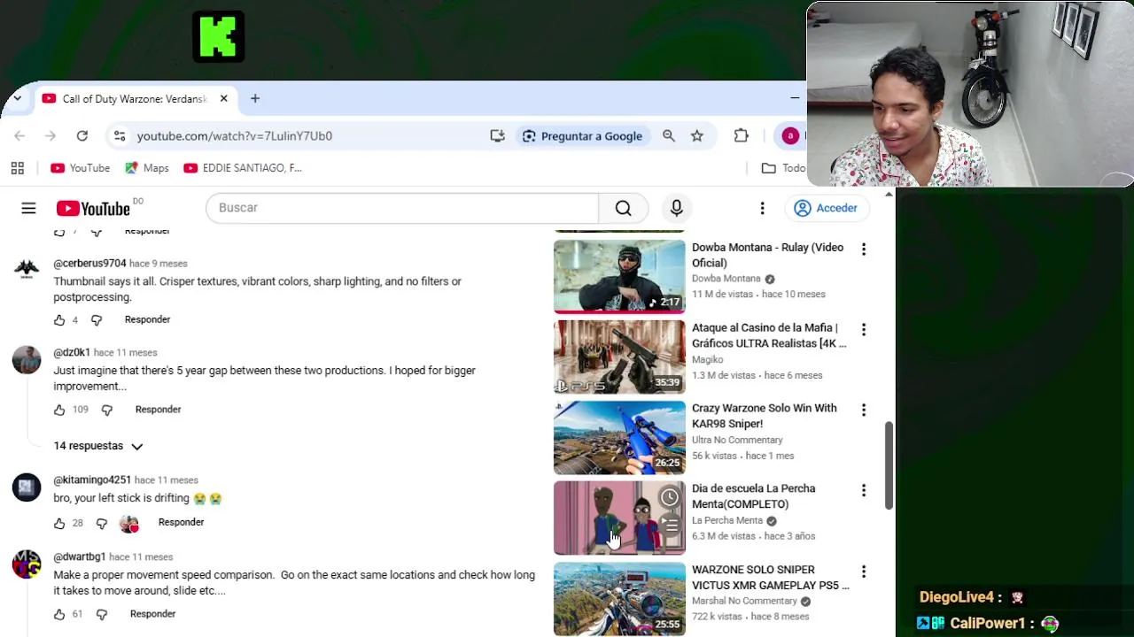Open options for Ataque al Casino video
The image size is (1134, 637).
(864, 330)
